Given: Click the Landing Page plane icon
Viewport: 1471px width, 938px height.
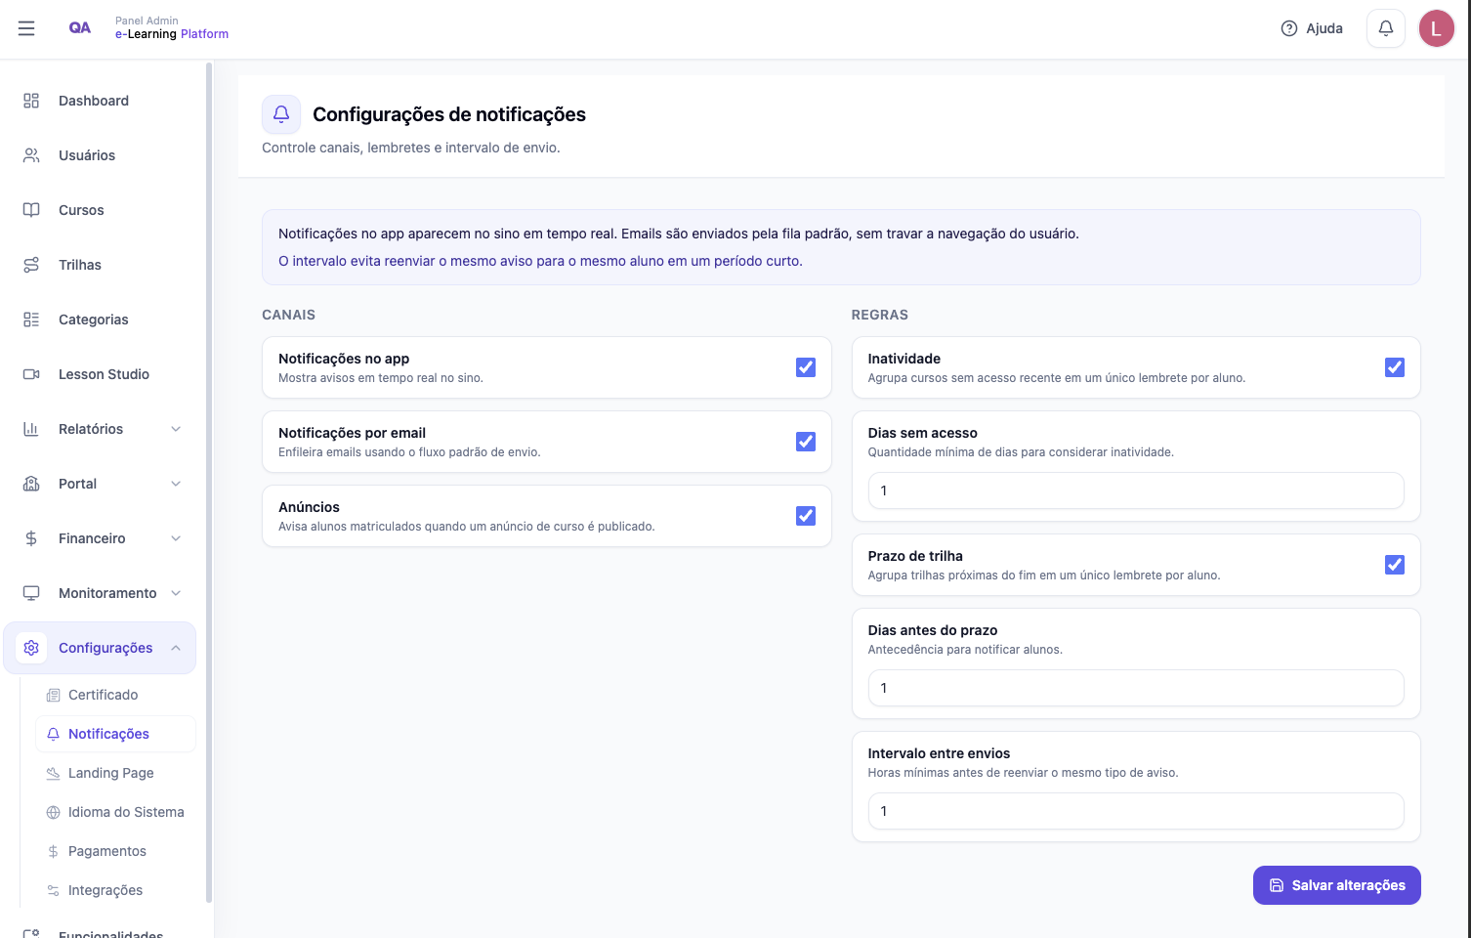Looking at the screenshot, I should 54,773.
